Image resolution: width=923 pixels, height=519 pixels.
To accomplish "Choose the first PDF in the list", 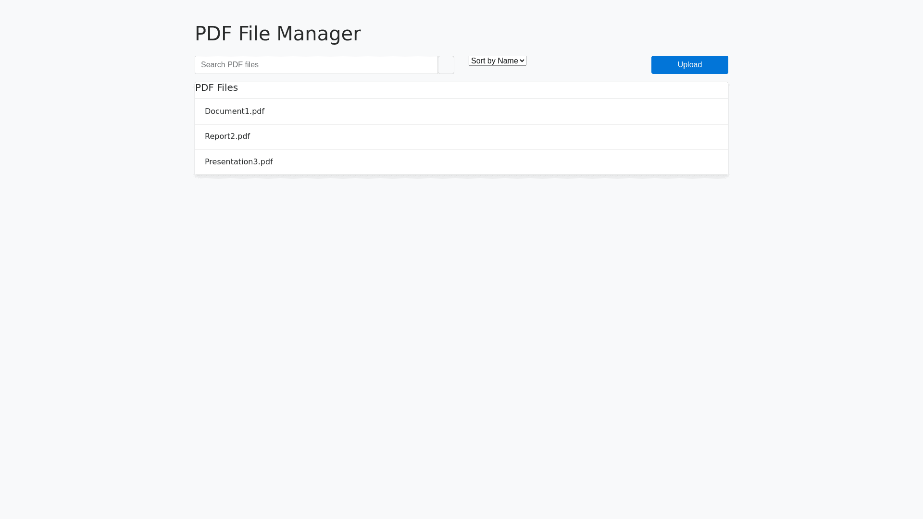I will [x=235, y=111].
